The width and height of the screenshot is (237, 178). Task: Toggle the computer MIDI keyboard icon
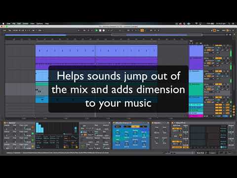click(215, 30)
